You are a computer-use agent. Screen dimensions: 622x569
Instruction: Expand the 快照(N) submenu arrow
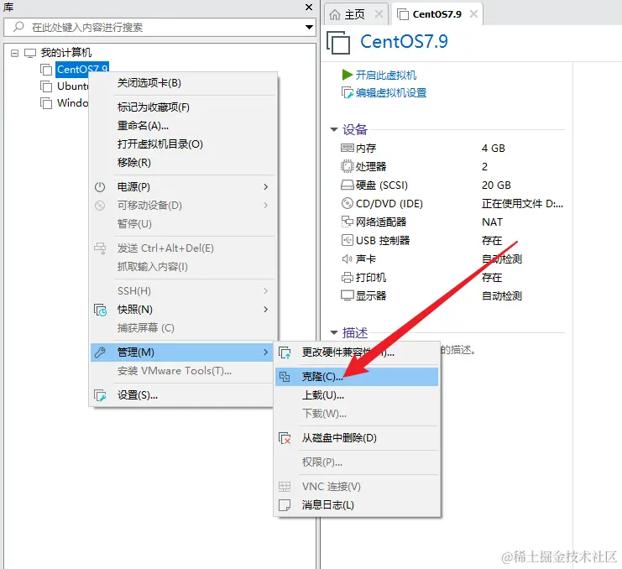[x=266, y=310]
